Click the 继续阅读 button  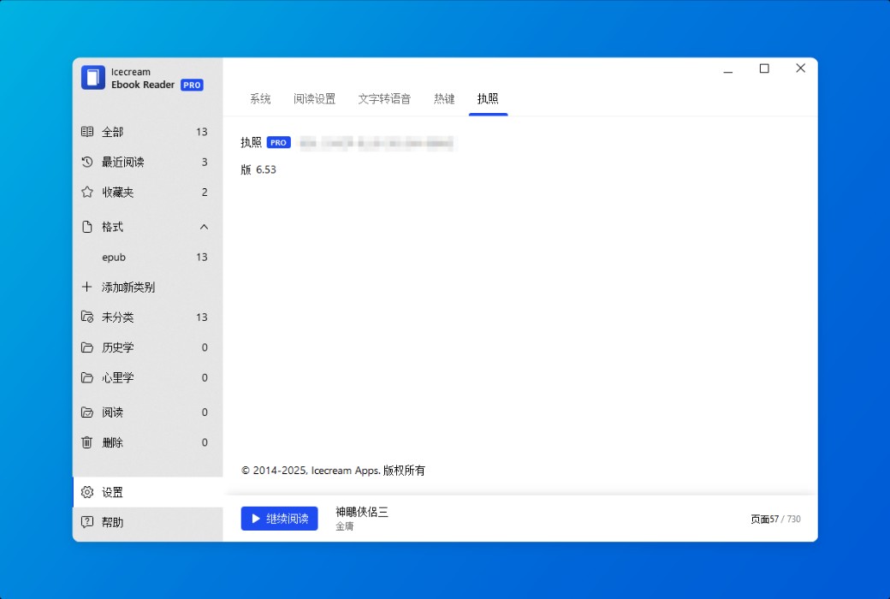279,519
